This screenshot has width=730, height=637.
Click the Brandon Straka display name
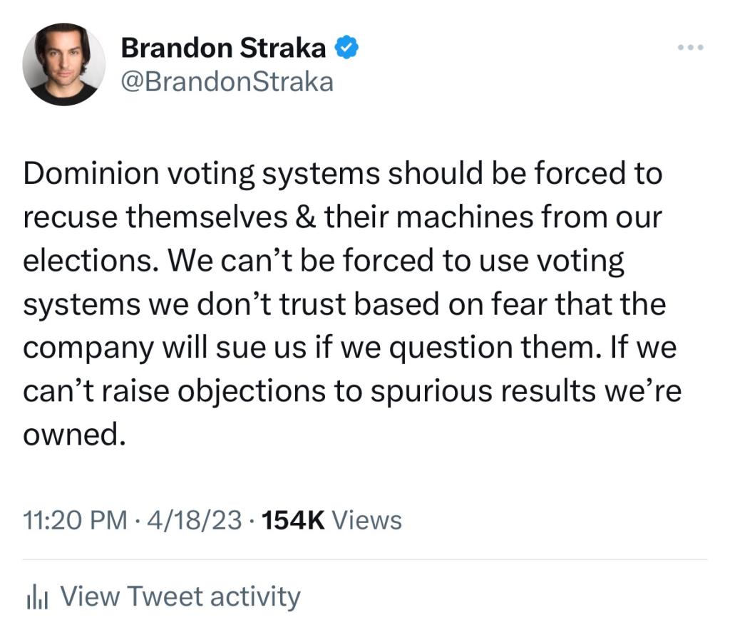tap(223, 48)
